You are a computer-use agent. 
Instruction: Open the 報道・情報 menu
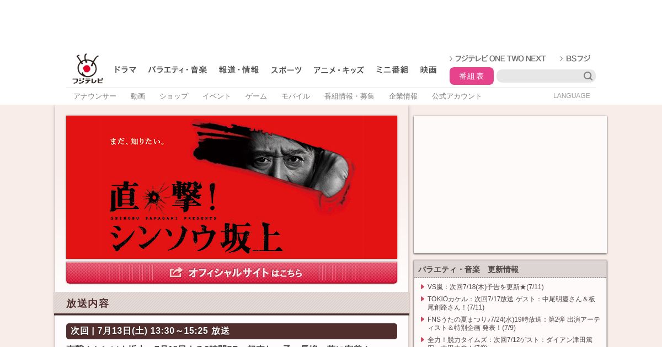point(239,70)
